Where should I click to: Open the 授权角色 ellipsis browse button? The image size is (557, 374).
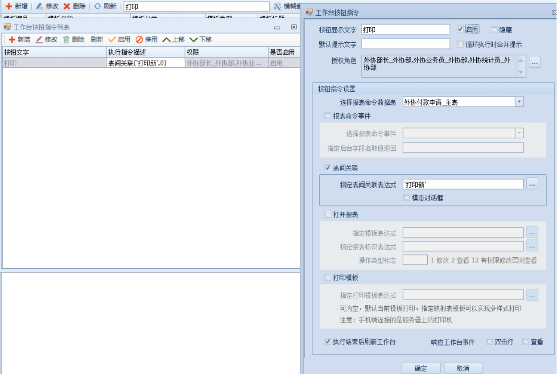535,62
